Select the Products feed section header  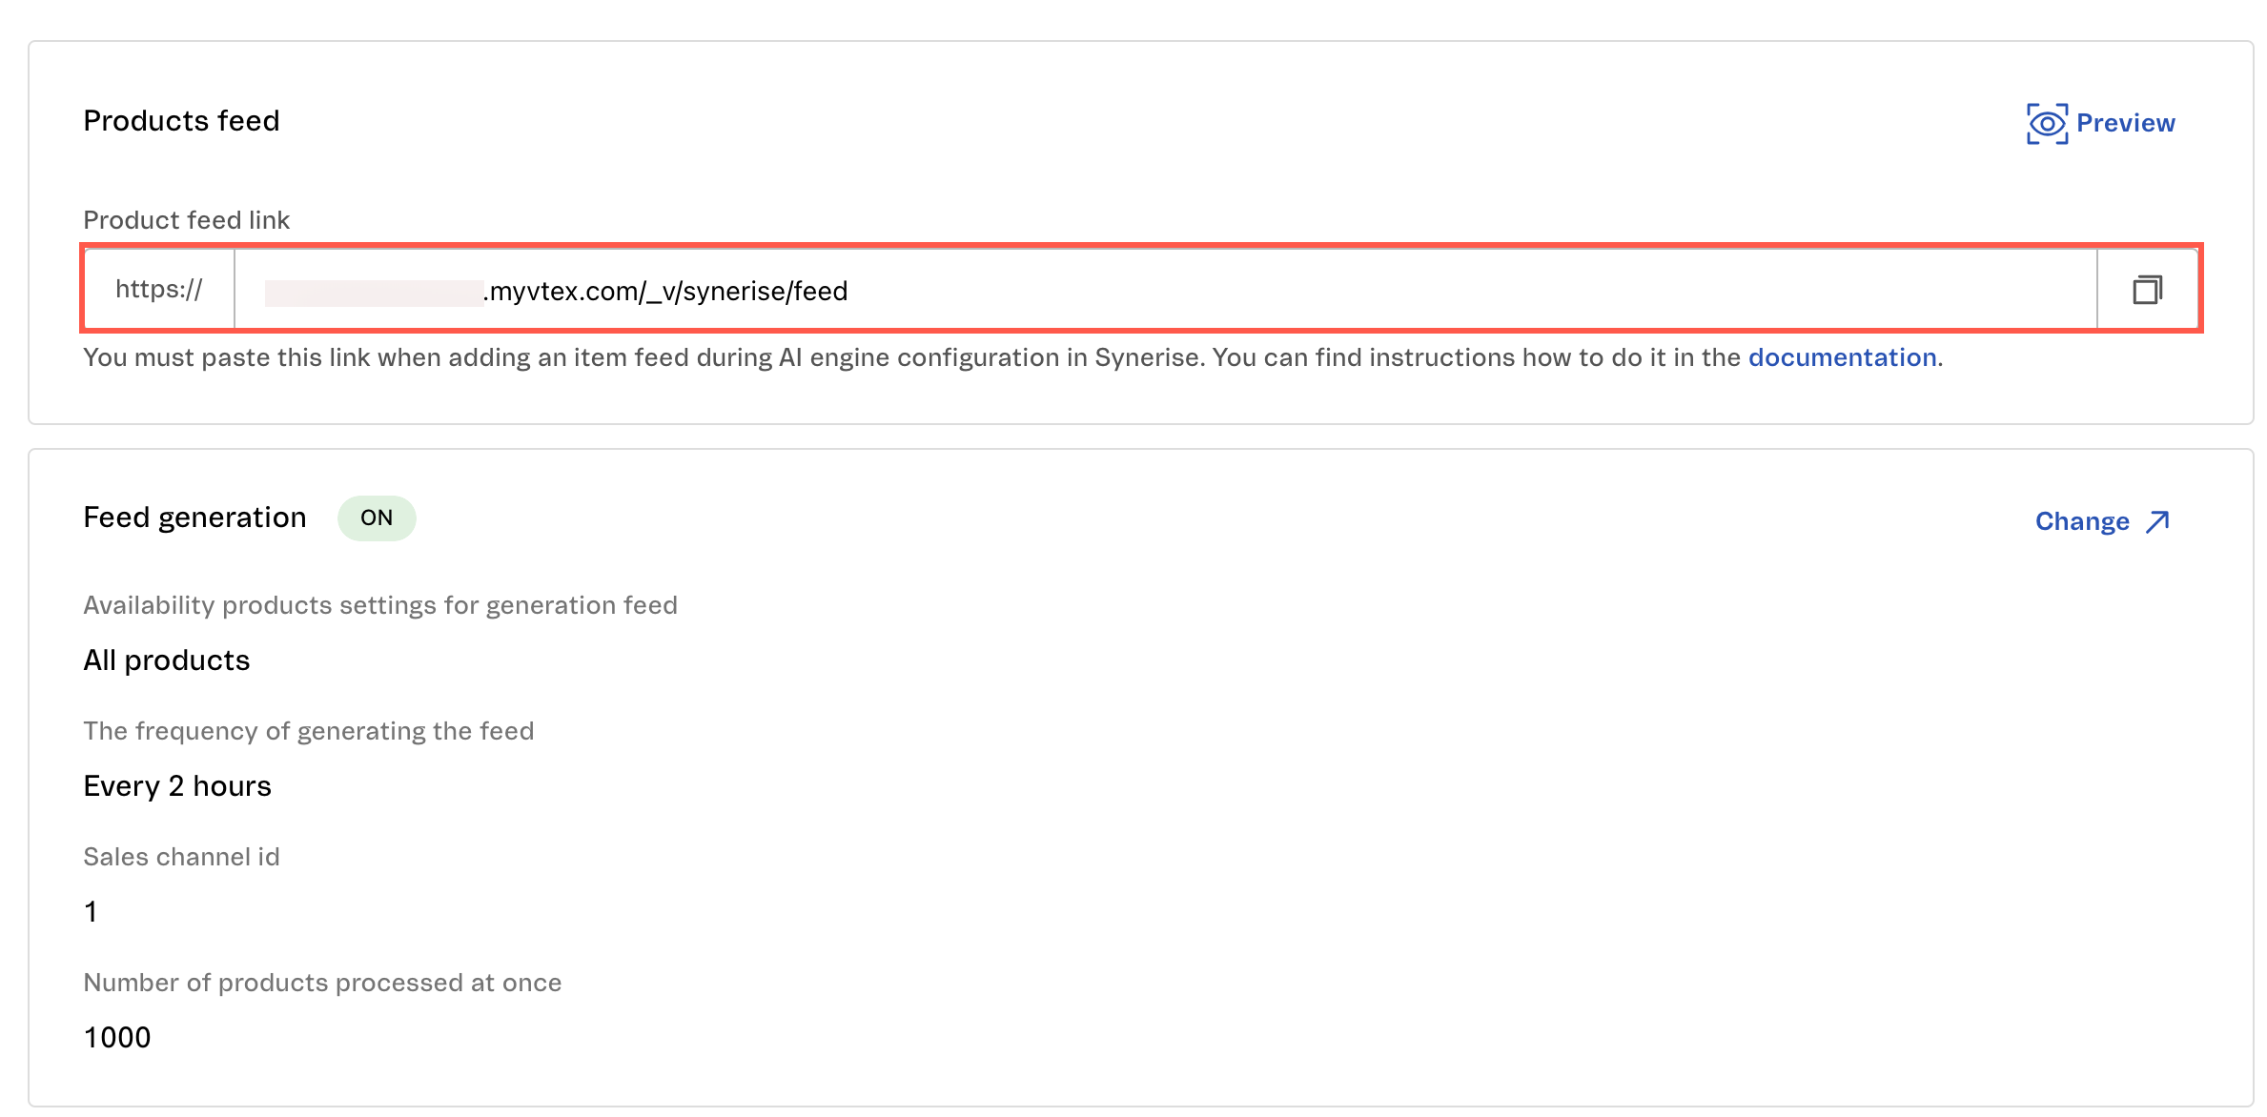pos(181,120)
